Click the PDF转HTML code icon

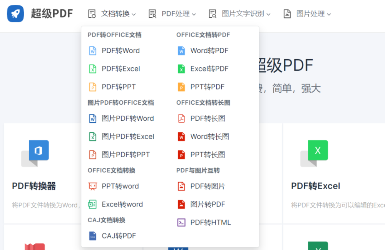click(x=181, y=223)
